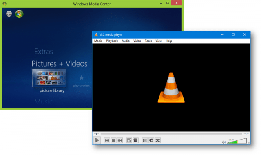
Task: Click the VLC seek progress bar
Action: click(x=171, y=134)
